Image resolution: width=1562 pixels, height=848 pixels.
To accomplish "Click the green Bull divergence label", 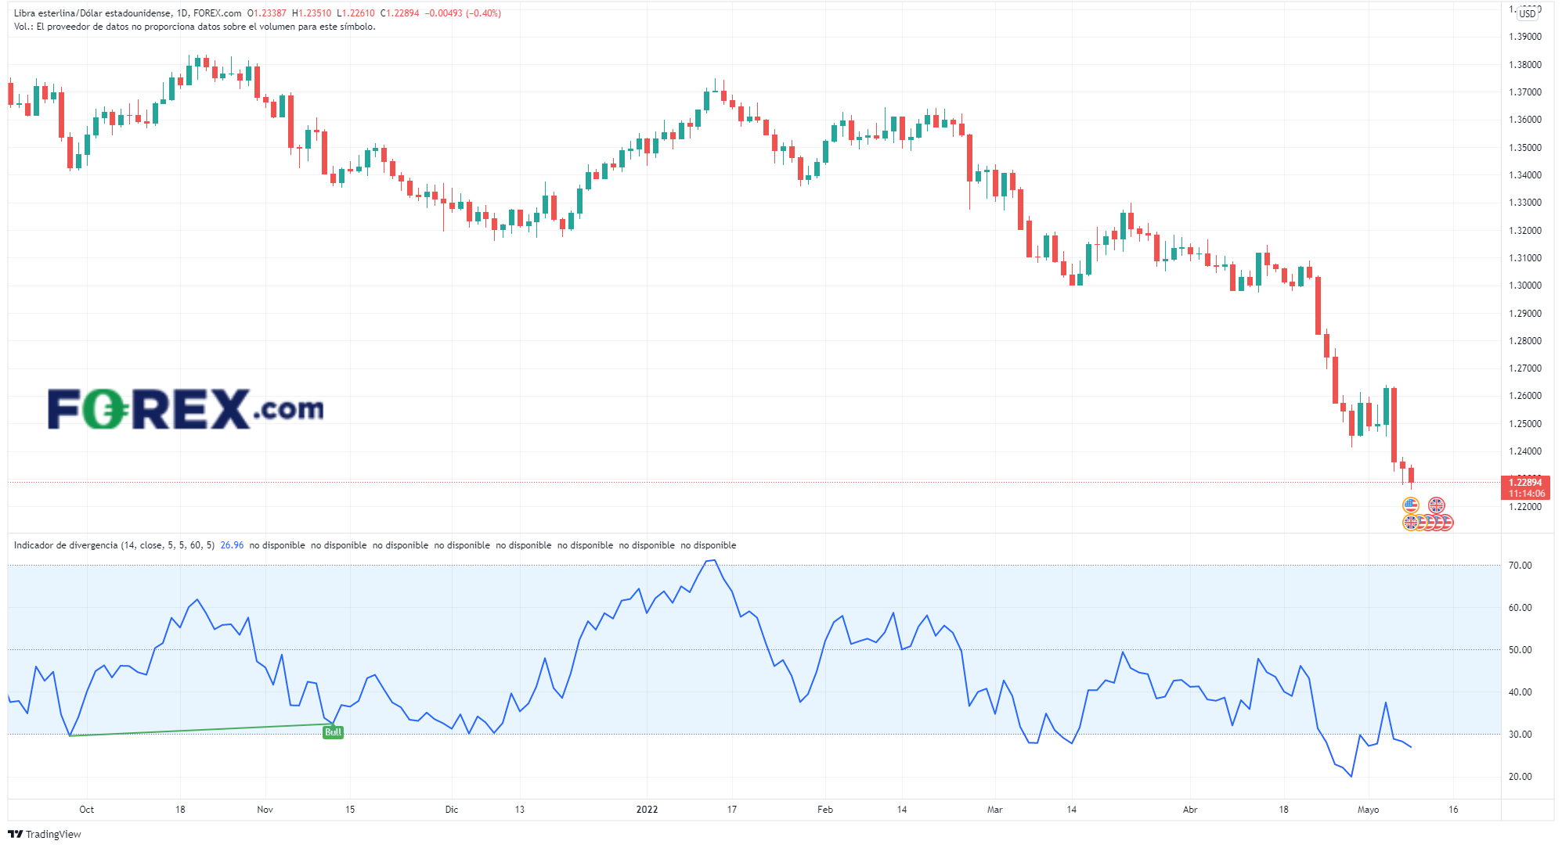I will pyautogui.click(x=333, y=732).
